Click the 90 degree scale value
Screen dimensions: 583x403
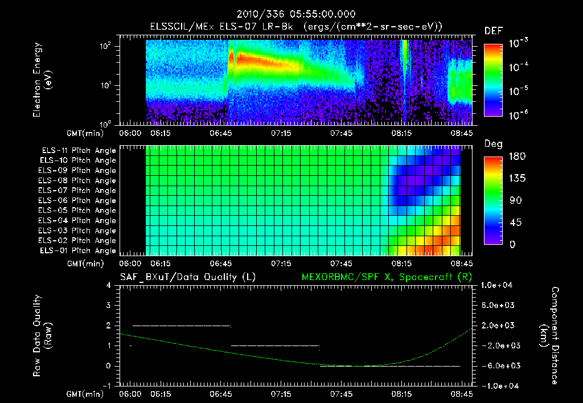(x=515, y=200)
